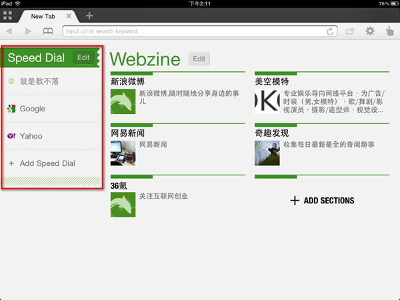
Task: Click Edit next to Webzine
Action: (x=199, y=59)
